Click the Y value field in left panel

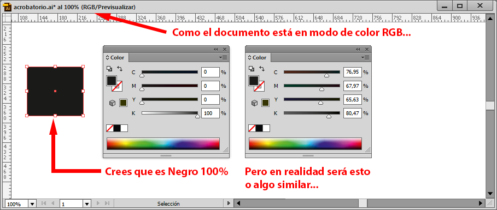tap(211, 99)
